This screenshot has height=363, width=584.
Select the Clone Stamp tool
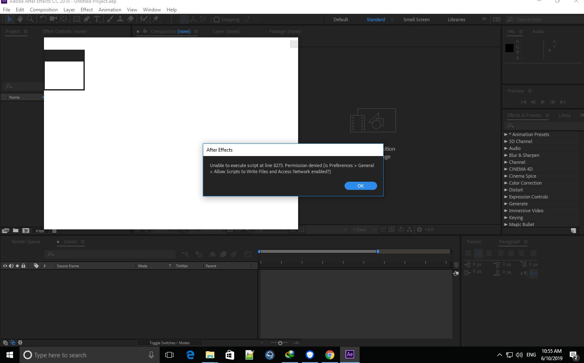(x=120, y=19)
